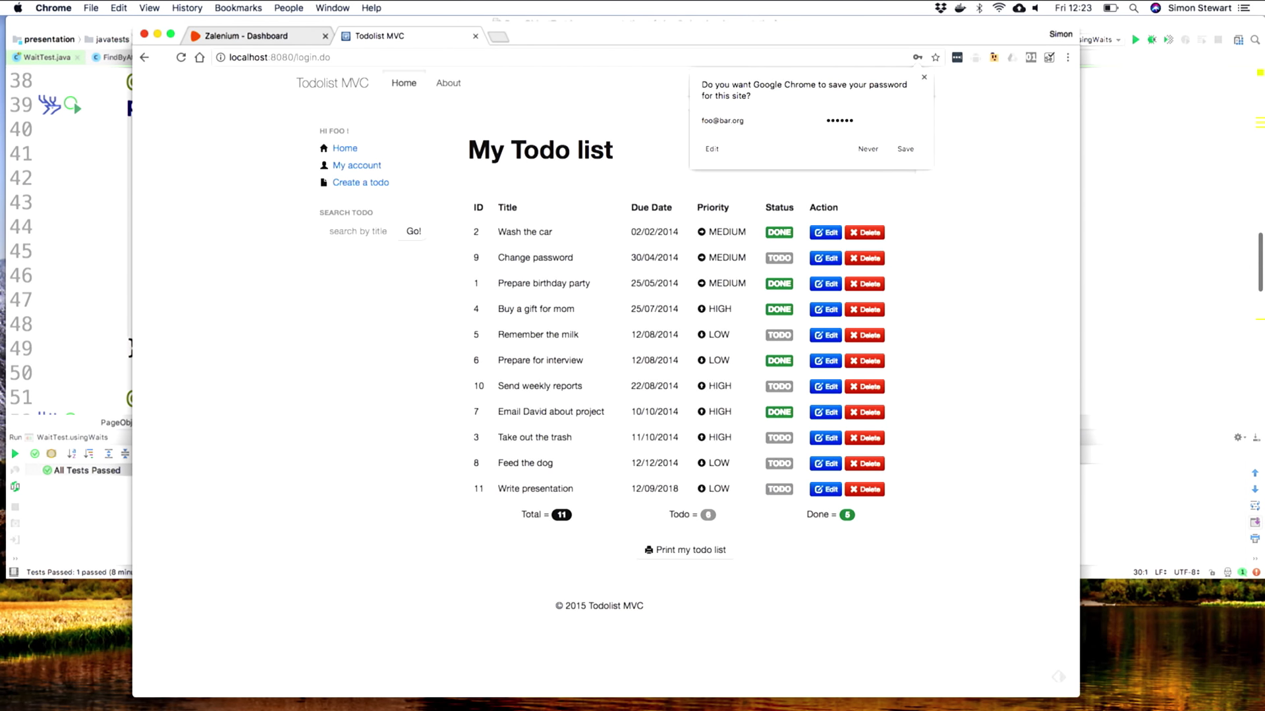Click the Never button in password save dialog

(868, 148)
